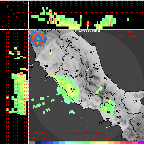144x144 pixels.
Task: Click the '50' value on the dBZ scale
Action: (x=119, y=138)
